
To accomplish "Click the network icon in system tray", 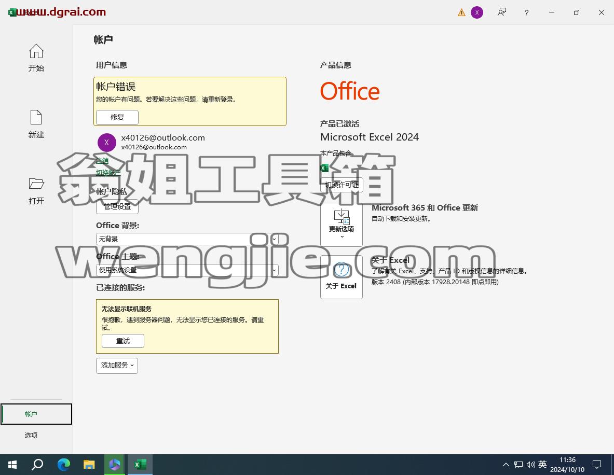I will click(519, 465).
